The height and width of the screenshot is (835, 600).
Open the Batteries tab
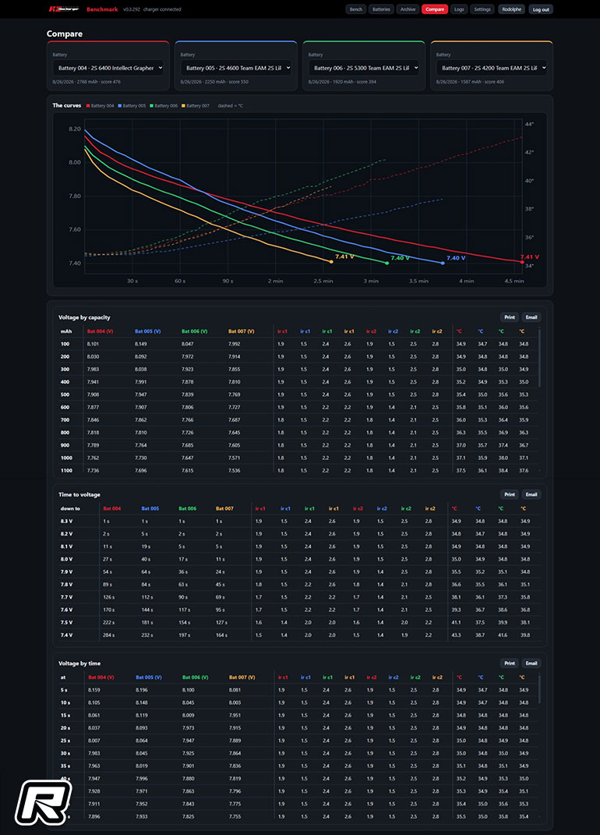click(x=381, y=9)
